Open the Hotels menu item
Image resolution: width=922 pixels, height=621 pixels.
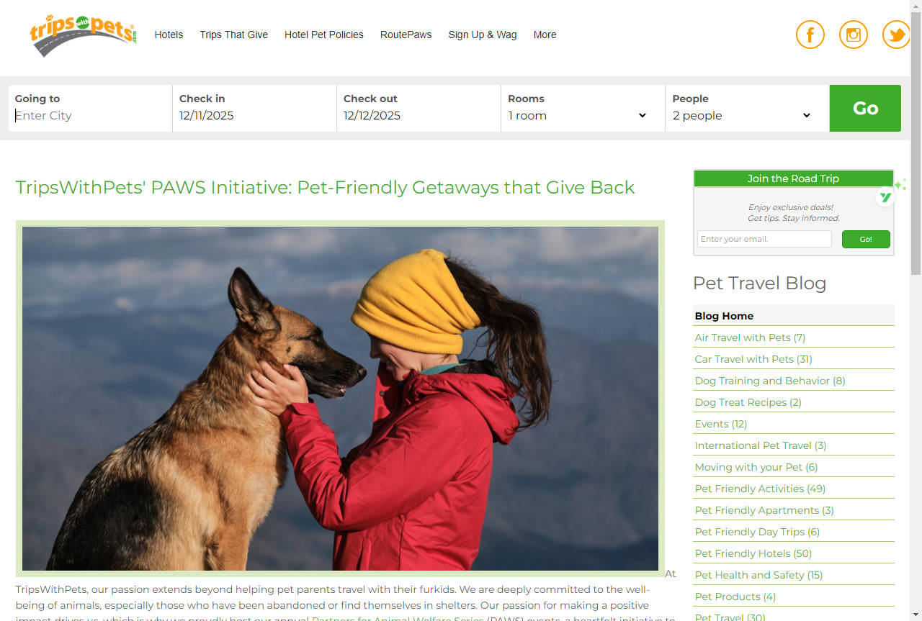[x=169, y=35]
